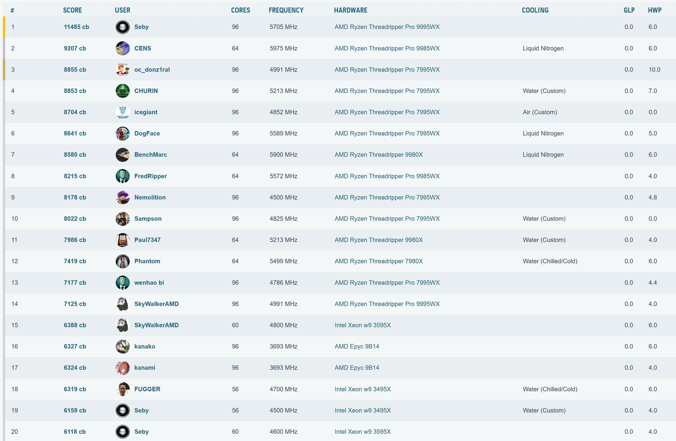
Task: Open the 9207 cb score by CENS
Action: coord(75,48)
